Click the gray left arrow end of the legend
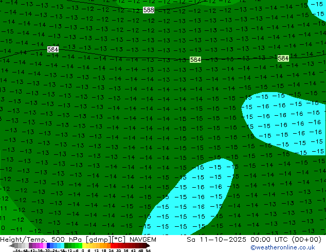326x252 pixels. coord(12,245)
